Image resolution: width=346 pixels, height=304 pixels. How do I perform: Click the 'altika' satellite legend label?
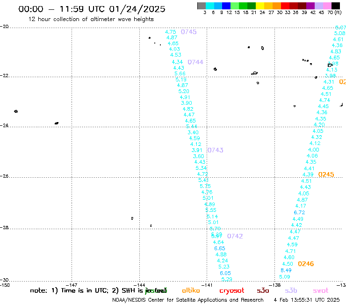pos(191,290)
